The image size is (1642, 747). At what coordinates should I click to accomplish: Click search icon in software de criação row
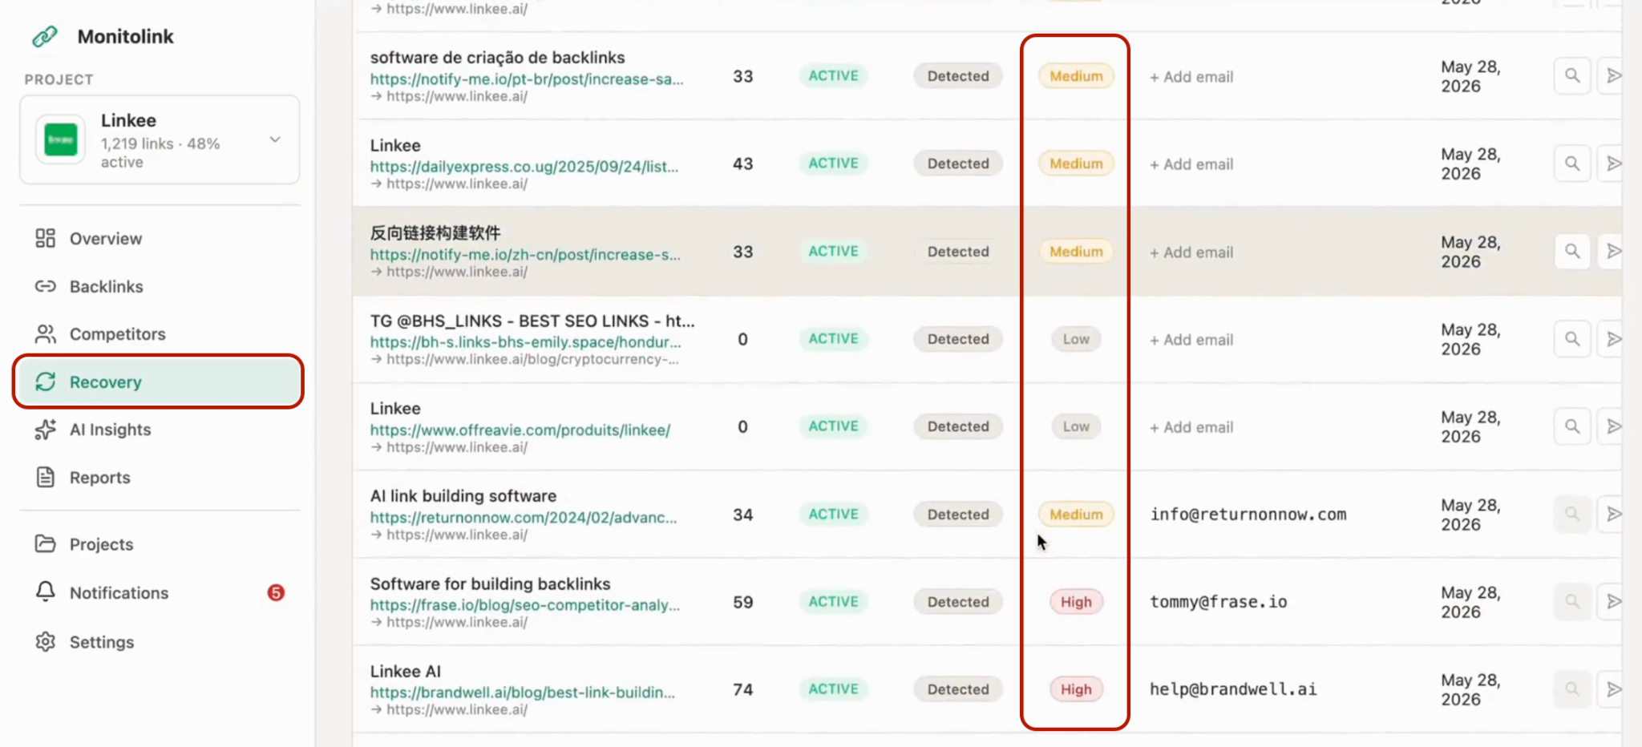pos(1572,76)
